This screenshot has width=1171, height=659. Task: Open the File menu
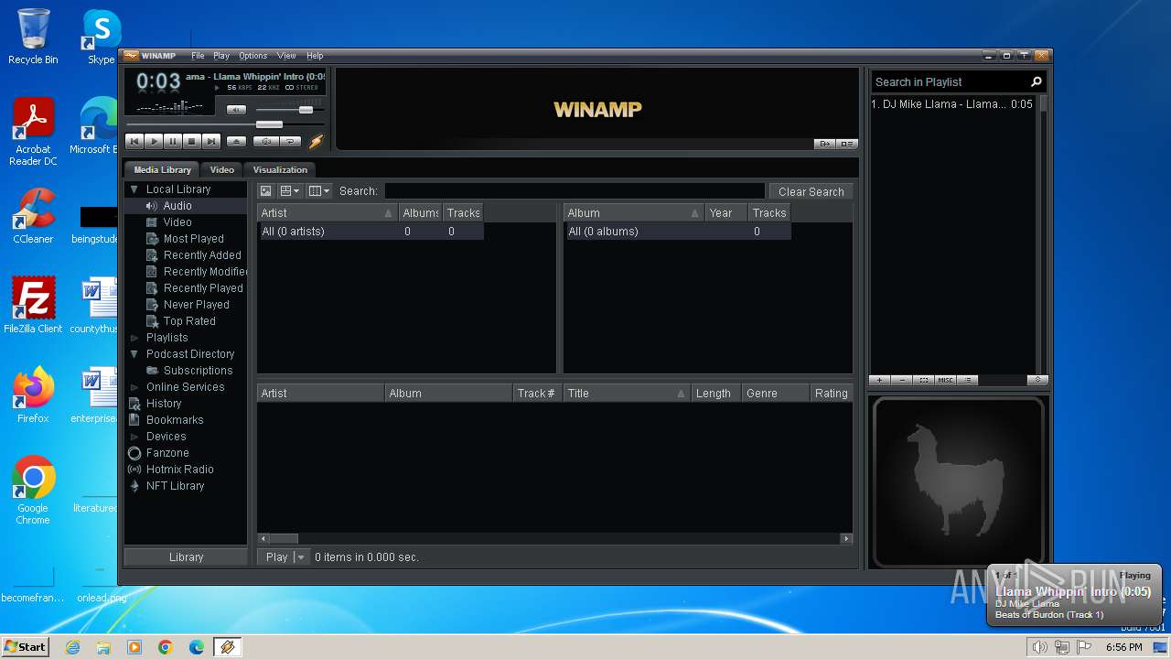click(198, 56)
